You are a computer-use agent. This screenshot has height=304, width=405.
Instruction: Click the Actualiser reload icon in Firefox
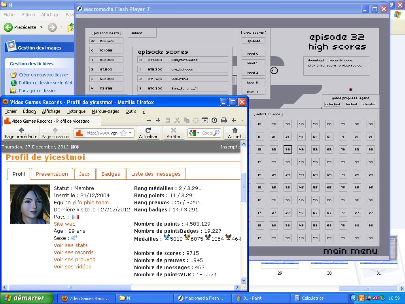[x=148, y=130]
